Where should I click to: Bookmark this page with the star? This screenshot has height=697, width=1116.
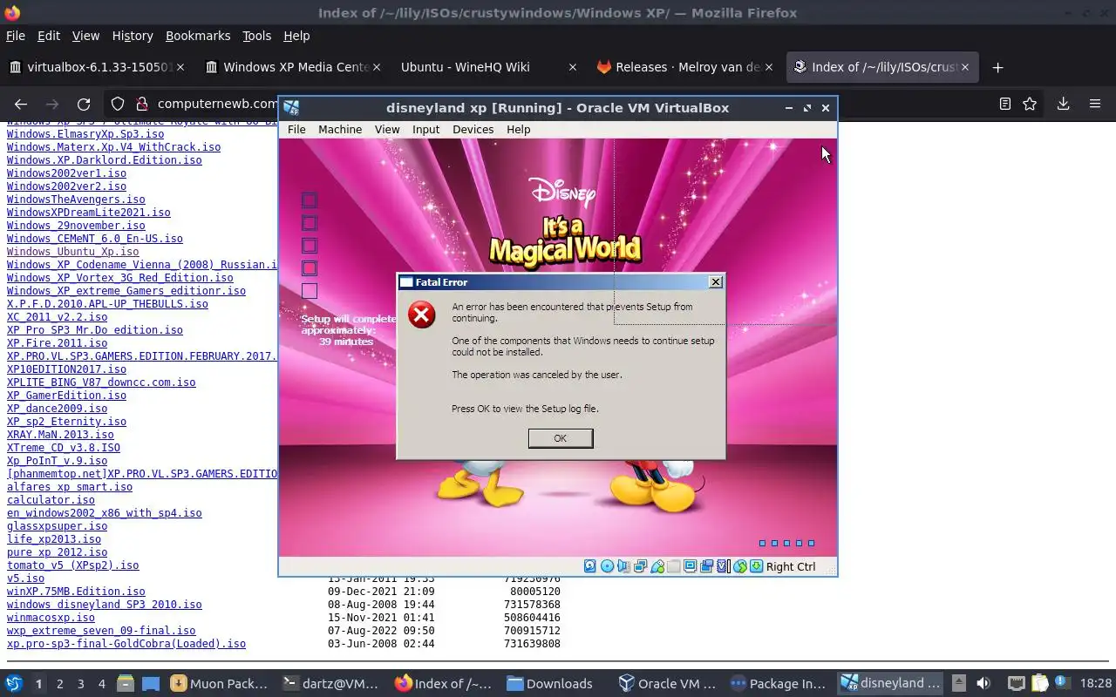[1030, 104]
